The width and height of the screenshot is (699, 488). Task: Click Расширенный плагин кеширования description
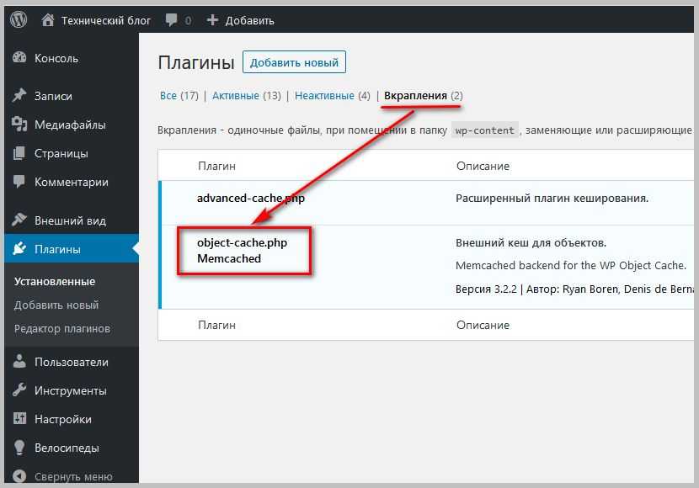point(552,198)
